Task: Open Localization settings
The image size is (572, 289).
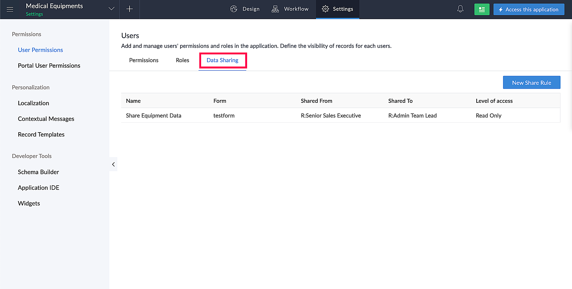Action: (33, 103)
